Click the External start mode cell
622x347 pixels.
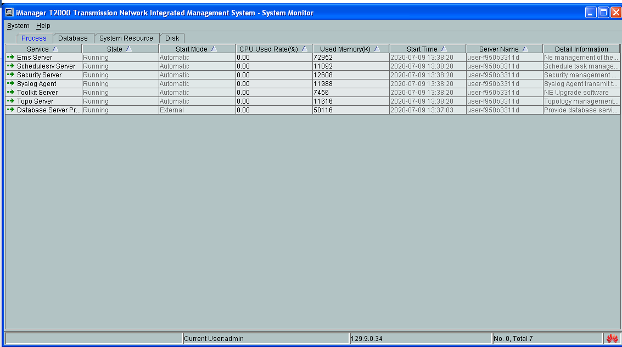point(197,110)
